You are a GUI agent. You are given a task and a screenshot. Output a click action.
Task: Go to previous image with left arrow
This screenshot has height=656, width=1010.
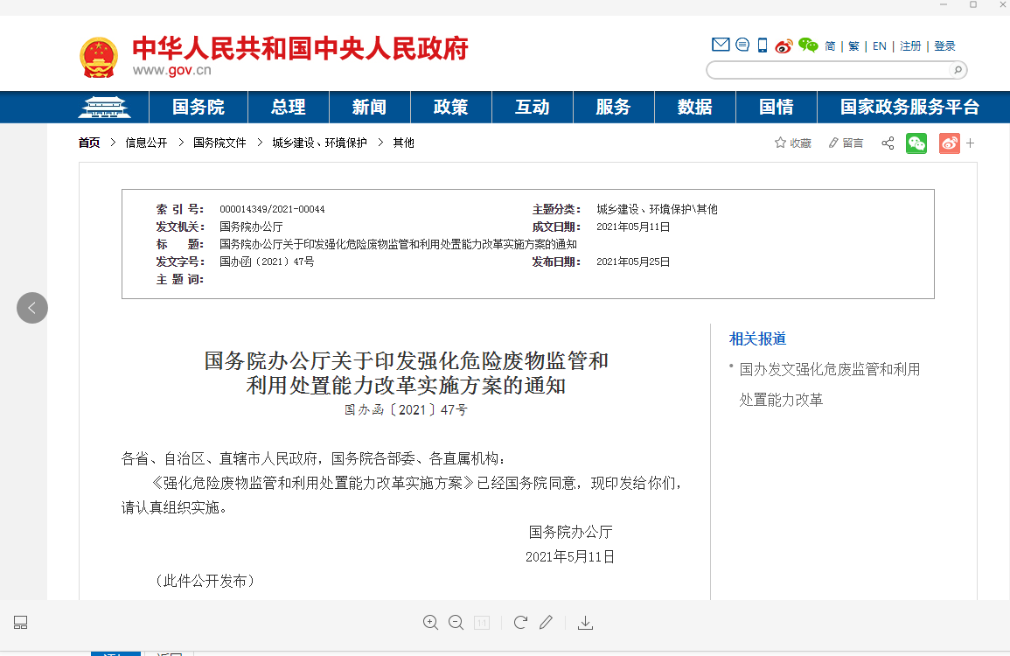pyautogui.click(x=32, y=308)
